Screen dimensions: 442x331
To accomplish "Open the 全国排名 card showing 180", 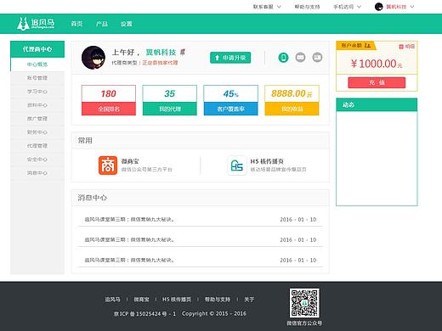I will (x=109, y=100).
